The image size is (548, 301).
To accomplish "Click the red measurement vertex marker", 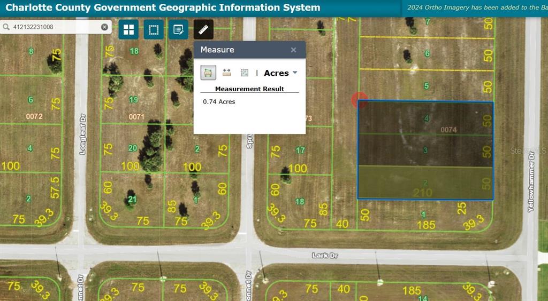I will click(x=358, y=100).
